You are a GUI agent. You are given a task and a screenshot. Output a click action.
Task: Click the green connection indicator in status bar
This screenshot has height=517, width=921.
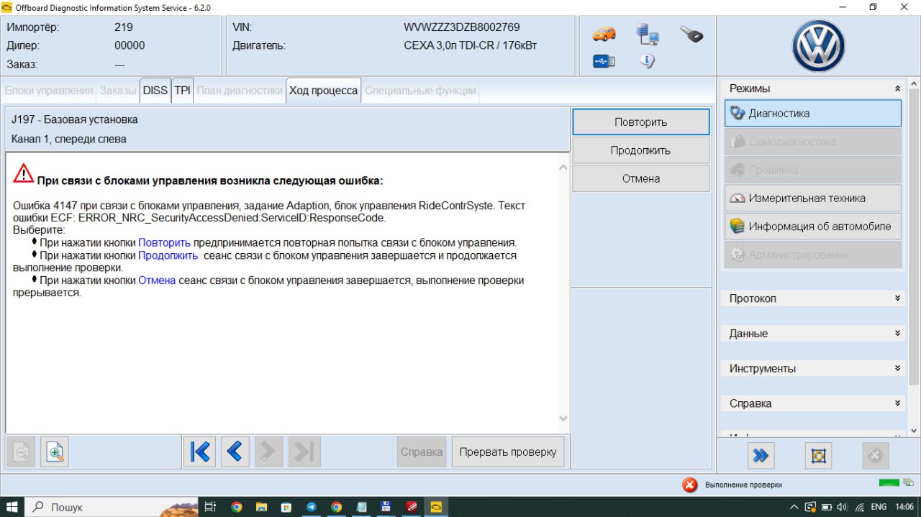(x=889, y=483)
